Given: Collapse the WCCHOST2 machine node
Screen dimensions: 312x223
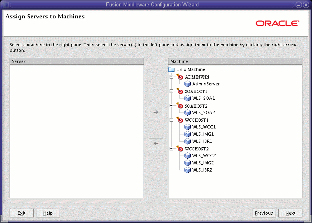Looking at the screenshot, I should click(x=171, y=149).
